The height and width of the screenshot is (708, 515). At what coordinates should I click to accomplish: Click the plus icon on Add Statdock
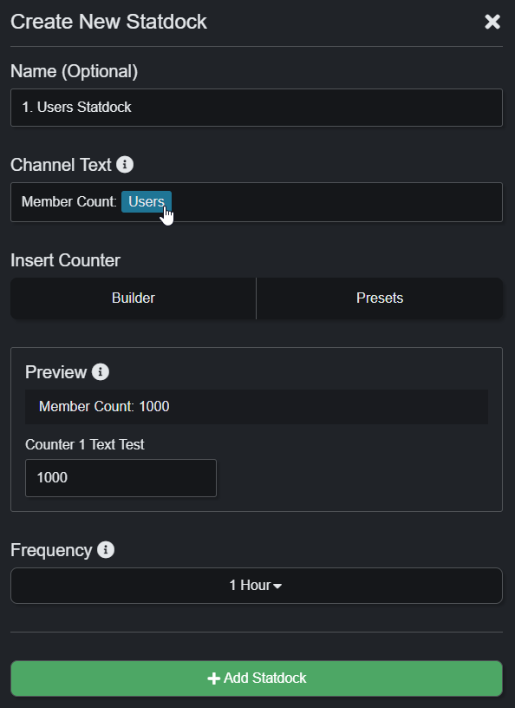[x=213, y=678]
